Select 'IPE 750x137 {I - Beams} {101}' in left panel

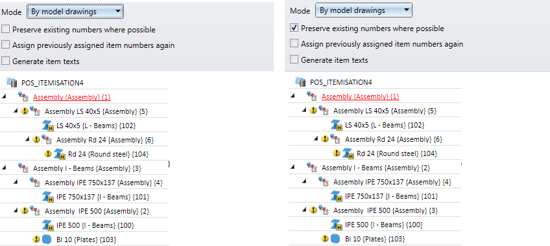102,197
